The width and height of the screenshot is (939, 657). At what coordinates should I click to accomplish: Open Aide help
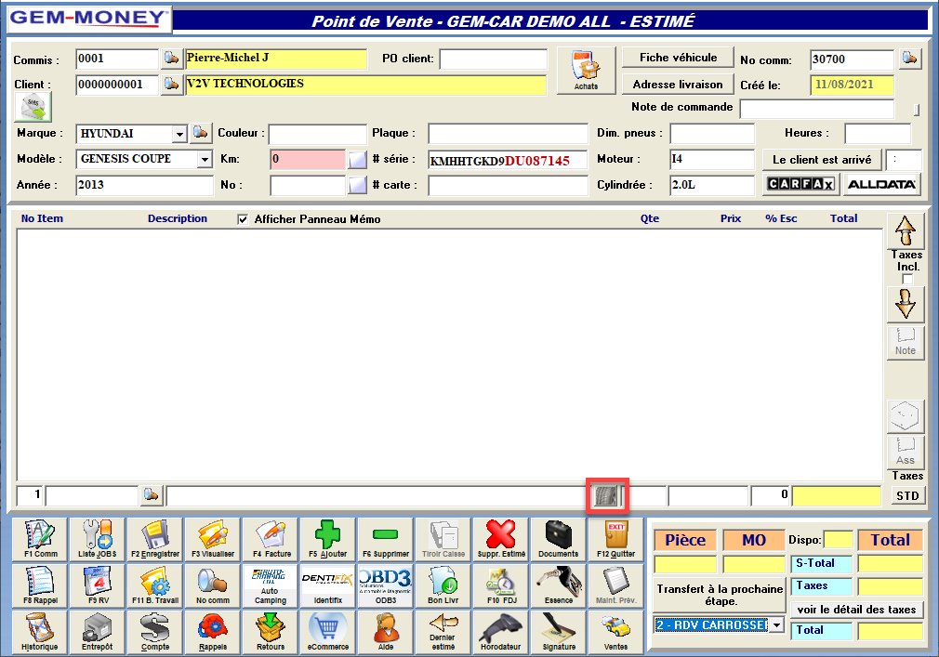click(386, 632)
